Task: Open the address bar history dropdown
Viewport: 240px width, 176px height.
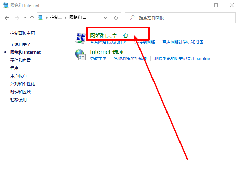Action: (x=105, y=17)
